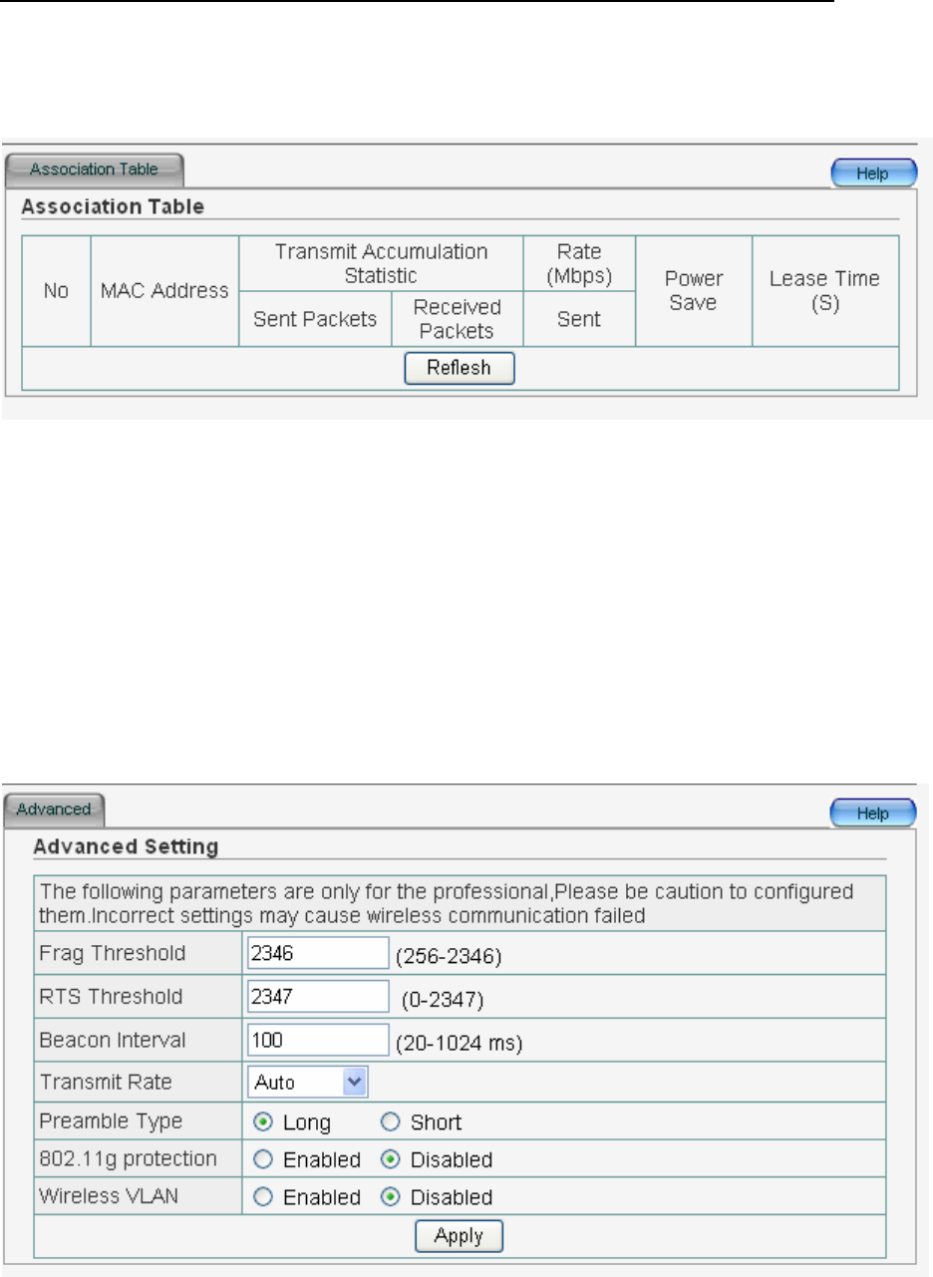
Task: Select Short preamble type
Action: [x=389, y=1122]
